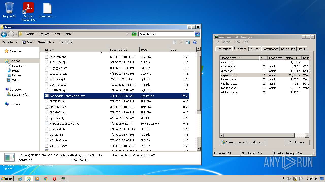The height and width of the screenshot is (182, 325).
Task: Switch to the Performance tab
Action: pos(270,49)
